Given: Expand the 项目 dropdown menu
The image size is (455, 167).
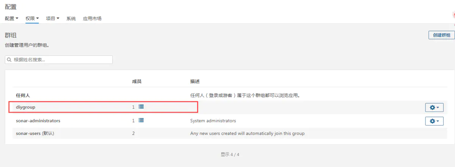Looking at the screenshot, I should (53, 18).
